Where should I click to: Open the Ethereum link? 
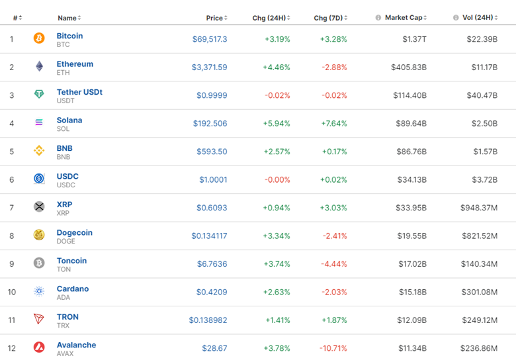(75, 64)
